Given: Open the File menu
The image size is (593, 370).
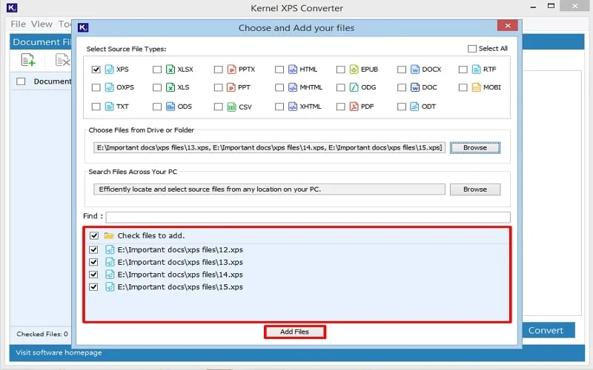Looking at the screenshot, I should (x=18, y=24).
